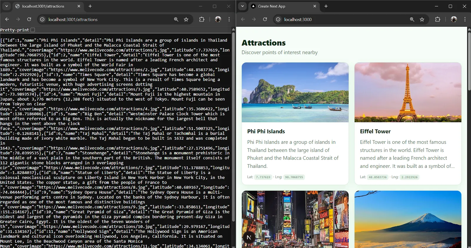Go back in the right browser window

pyautogui.click(x=243, y=19)
